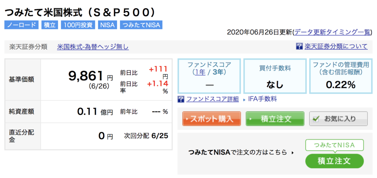Select the 100円投資 tag

pos(78,25)
